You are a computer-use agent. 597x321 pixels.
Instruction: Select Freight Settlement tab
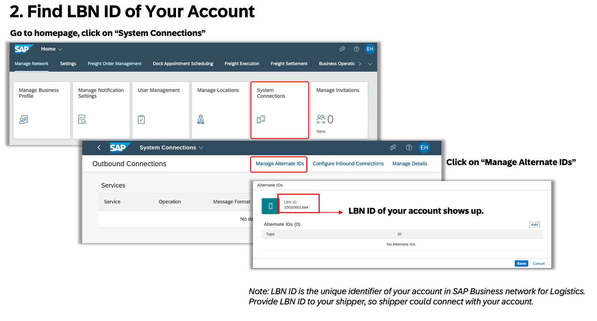[x=289, y=63]
